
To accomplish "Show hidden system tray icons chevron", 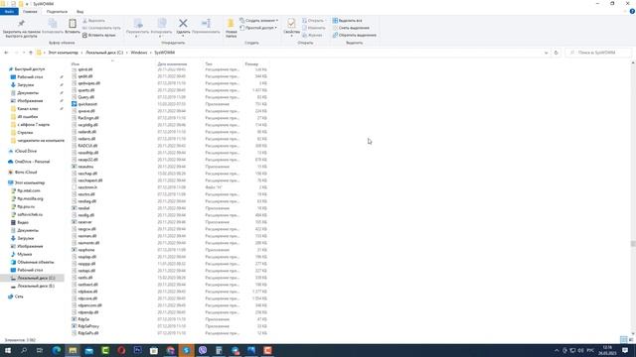I will pyautogui.click(x=556, y=350).
